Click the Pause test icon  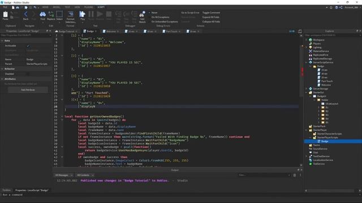[91, 14]
